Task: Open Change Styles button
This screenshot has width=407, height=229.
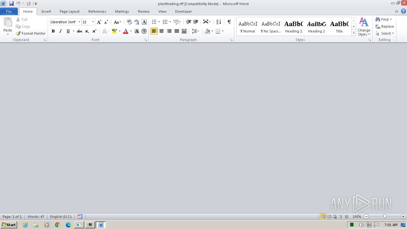Action: tap(364, 27)
